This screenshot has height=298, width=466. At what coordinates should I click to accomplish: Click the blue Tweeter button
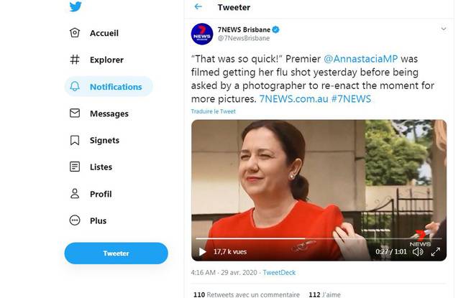coord(116,253)
